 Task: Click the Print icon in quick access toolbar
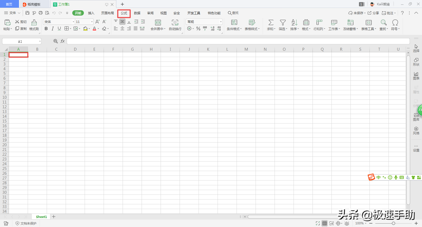point(41,13)
